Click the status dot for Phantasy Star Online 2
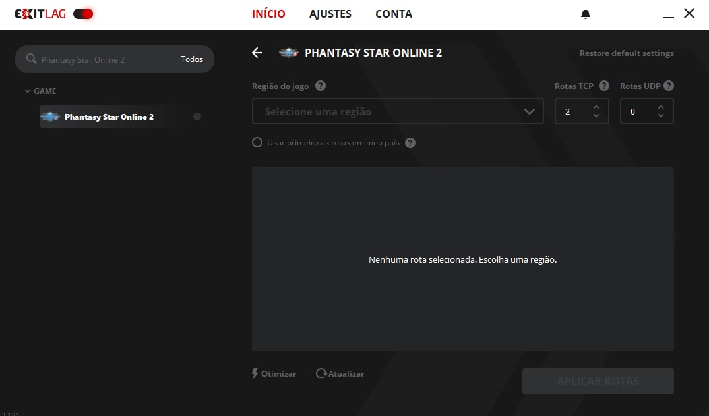This screenshot has width=709, height=416. point(197,117)
